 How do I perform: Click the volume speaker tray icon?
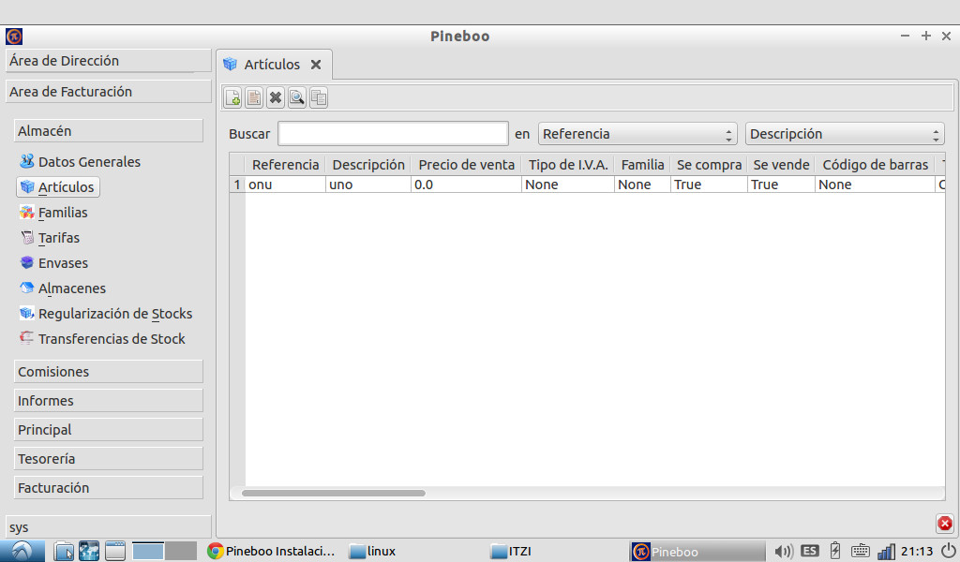784,551
